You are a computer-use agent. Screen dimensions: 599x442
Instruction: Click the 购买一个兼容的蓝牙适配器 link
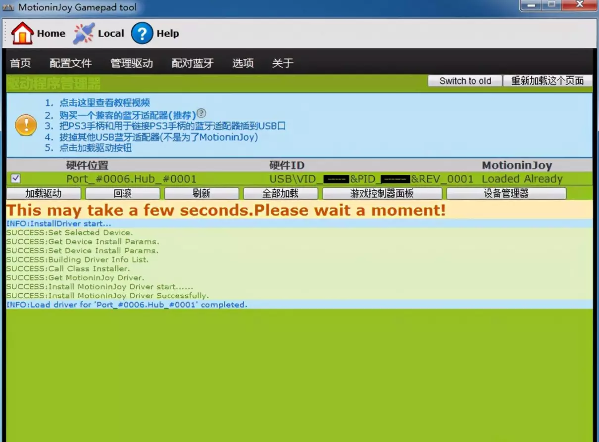[127, 115]
